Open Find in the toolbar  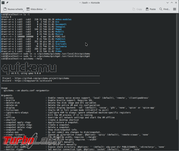(x=165, y=9)
